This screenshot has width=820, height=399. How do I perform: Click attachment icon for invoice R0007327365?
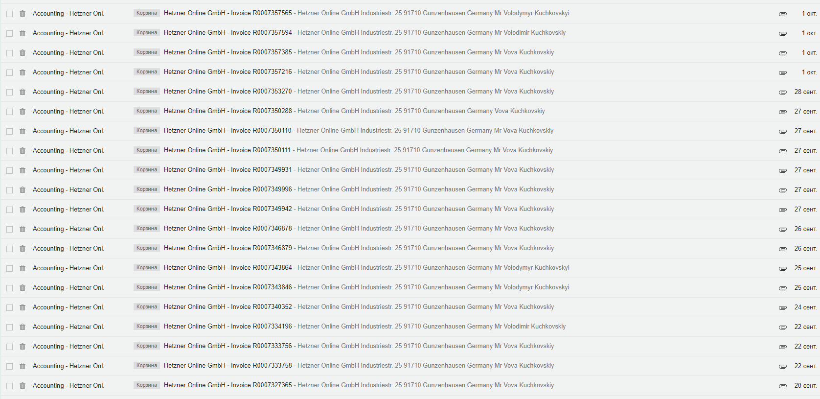coord(782,386)
